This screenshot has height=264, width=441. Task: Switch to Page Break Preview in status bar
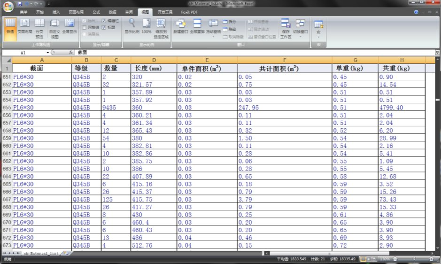coord(375,259)
